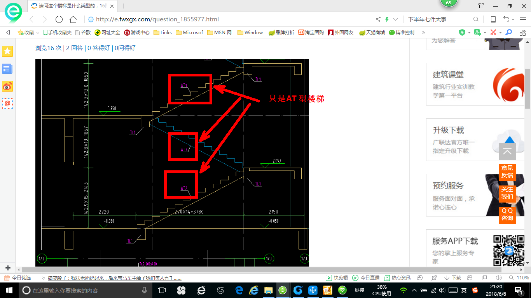
Task: Click the lightning speed mode icon
Action: [x=387, y=19]
